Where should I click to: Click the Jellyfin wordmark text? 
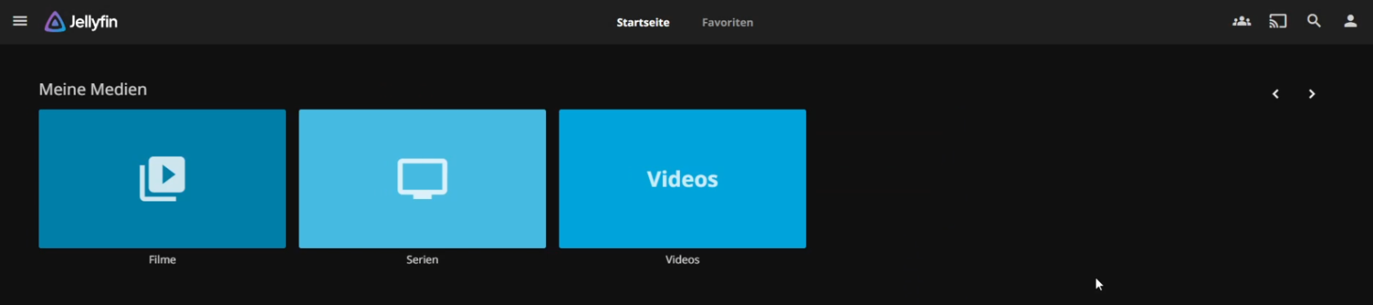(x=93, y=22)
